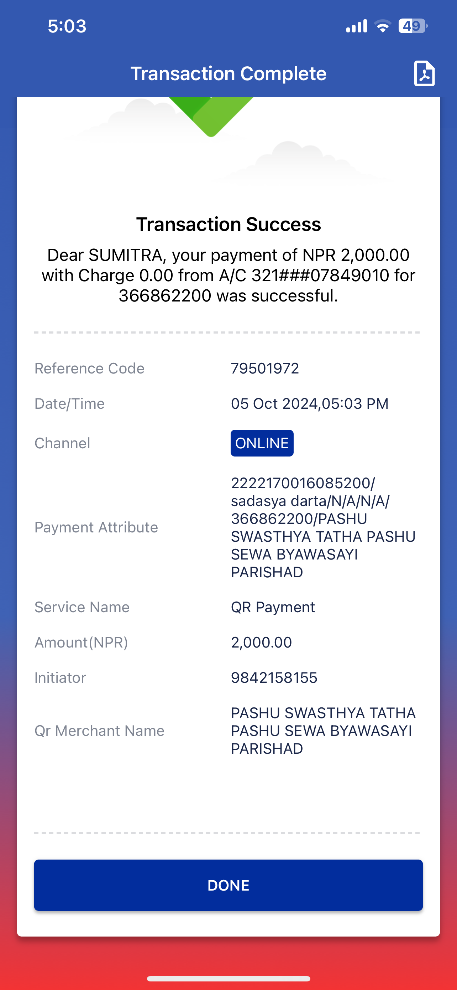Viewport: 457px width, 990px height.
Task: Tap the Wi-Fi status icon
Action: (x=383, y=26)
